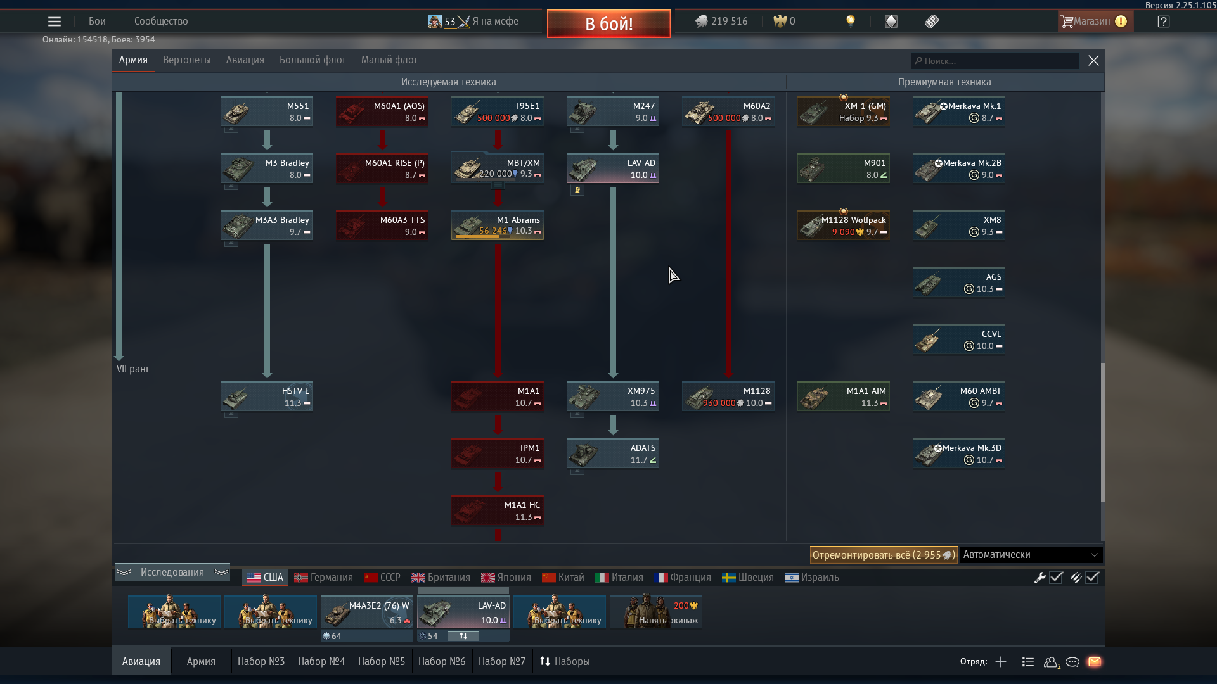This screenshot has width=1217, height=684.
Task: Select preset Набор №4
Action: pyautogui.click(x=321, y=662)
